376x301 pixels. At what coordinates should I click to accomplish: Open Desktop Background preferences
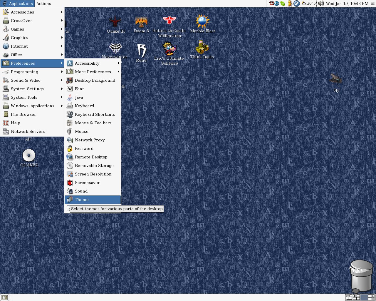(x=93, y=80)
